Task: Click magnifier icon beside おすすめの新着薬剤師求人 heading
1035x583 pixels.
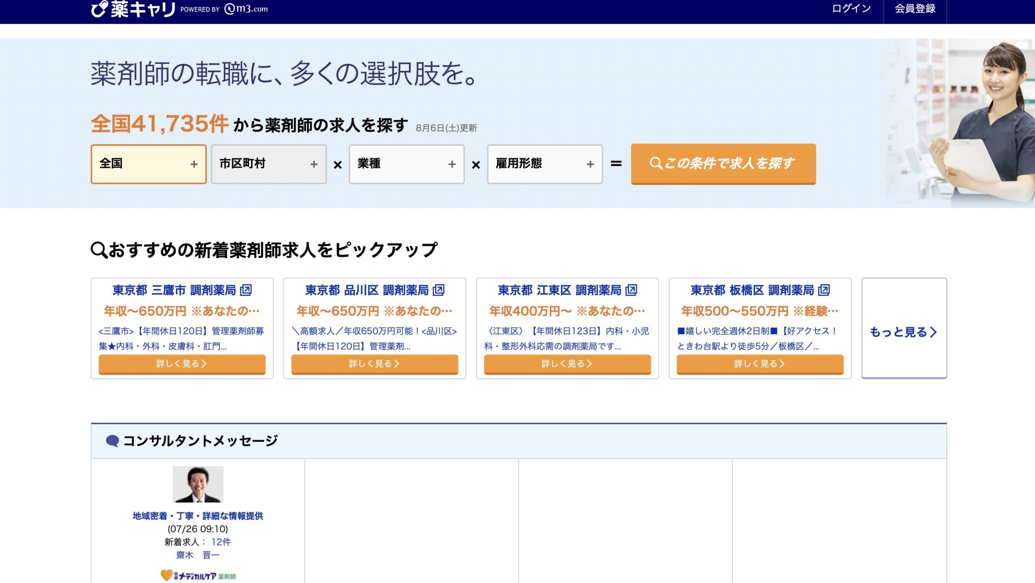Action: pos(99,250)
